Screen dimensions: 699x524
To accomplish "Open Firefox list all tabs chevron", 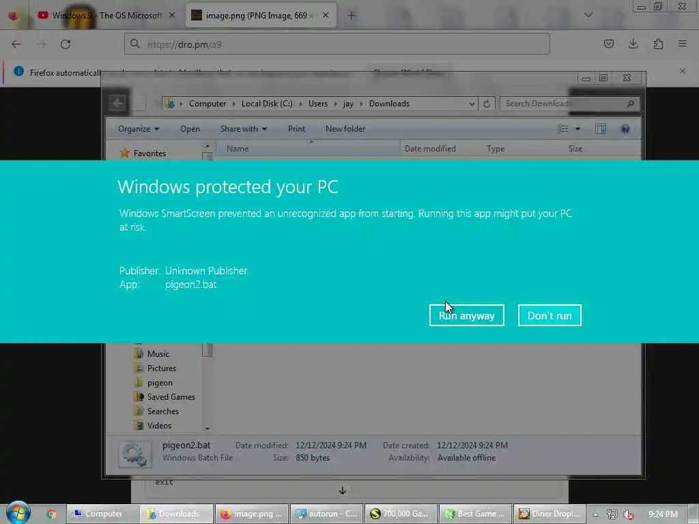I will point(588,15).
